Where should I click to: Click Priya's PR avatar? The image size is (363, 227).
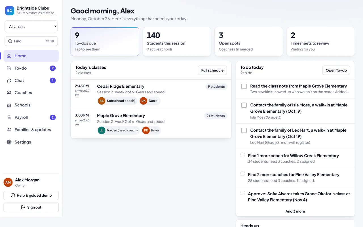146,130
